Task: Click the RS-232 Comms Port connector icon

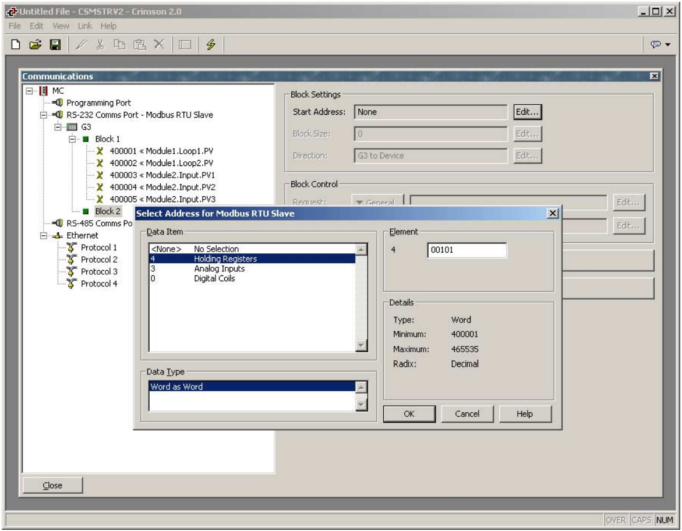Action: click(x=58, y=115)
